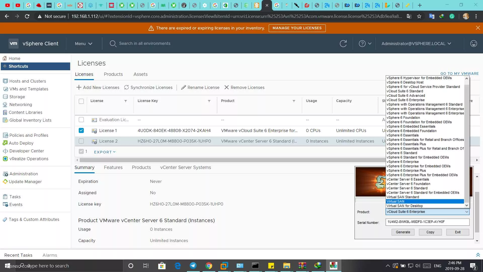
Task: Open the Developer Center icon
Action: click(5, 151)
